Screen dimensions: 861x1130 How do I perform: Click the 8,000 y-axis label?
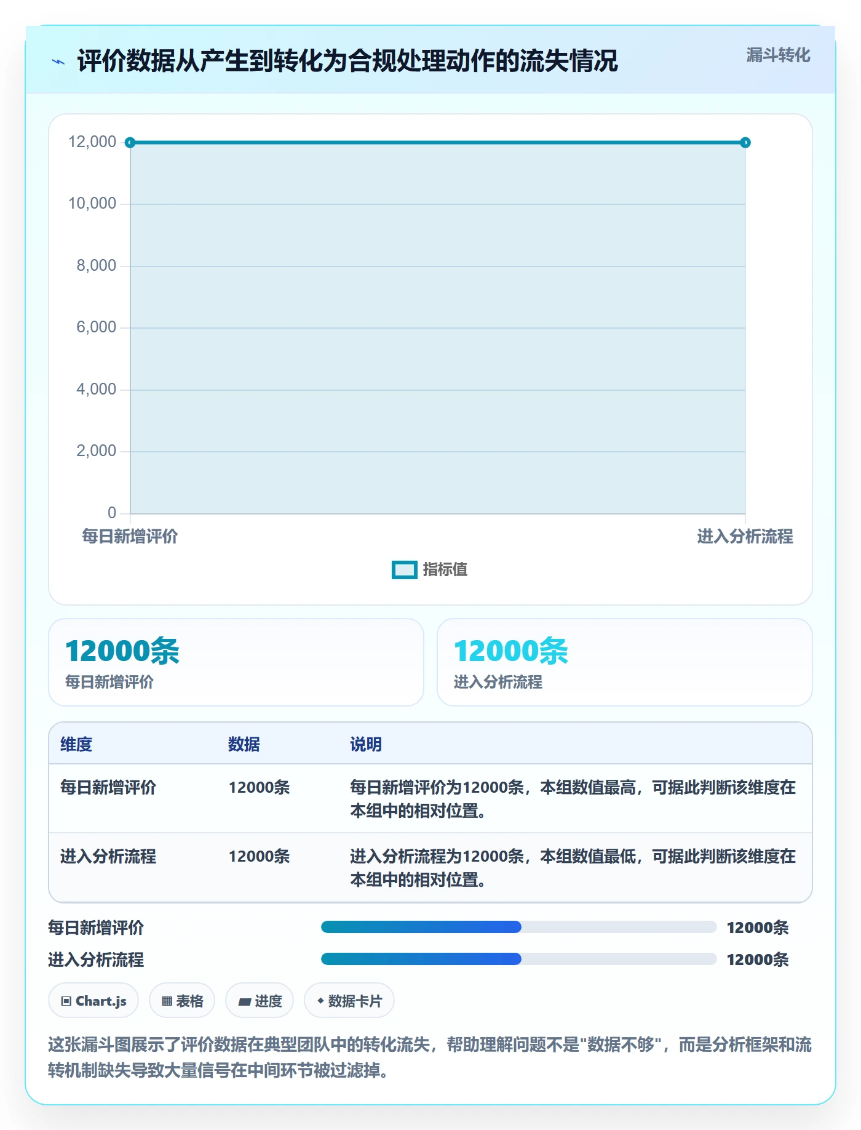97,266
